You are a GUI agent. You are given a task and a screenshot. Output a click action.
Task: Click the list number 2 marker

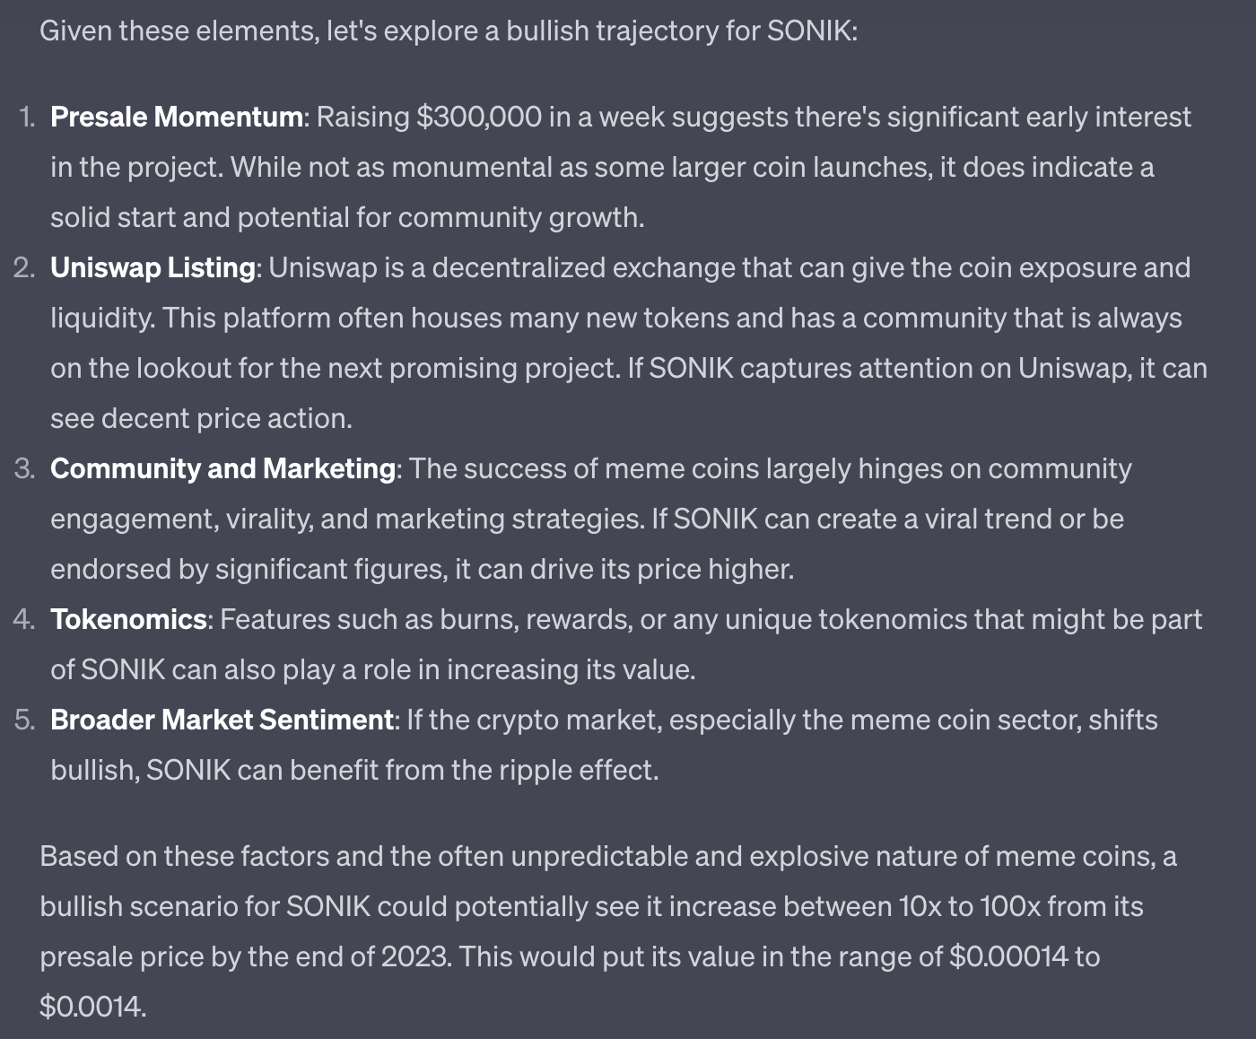point(25,268)
